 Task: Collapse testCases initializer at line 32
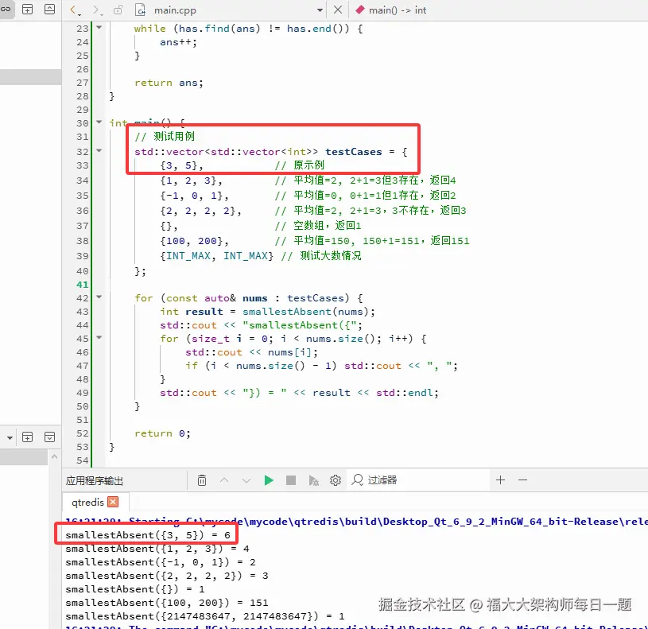click(x=99, y=150)
